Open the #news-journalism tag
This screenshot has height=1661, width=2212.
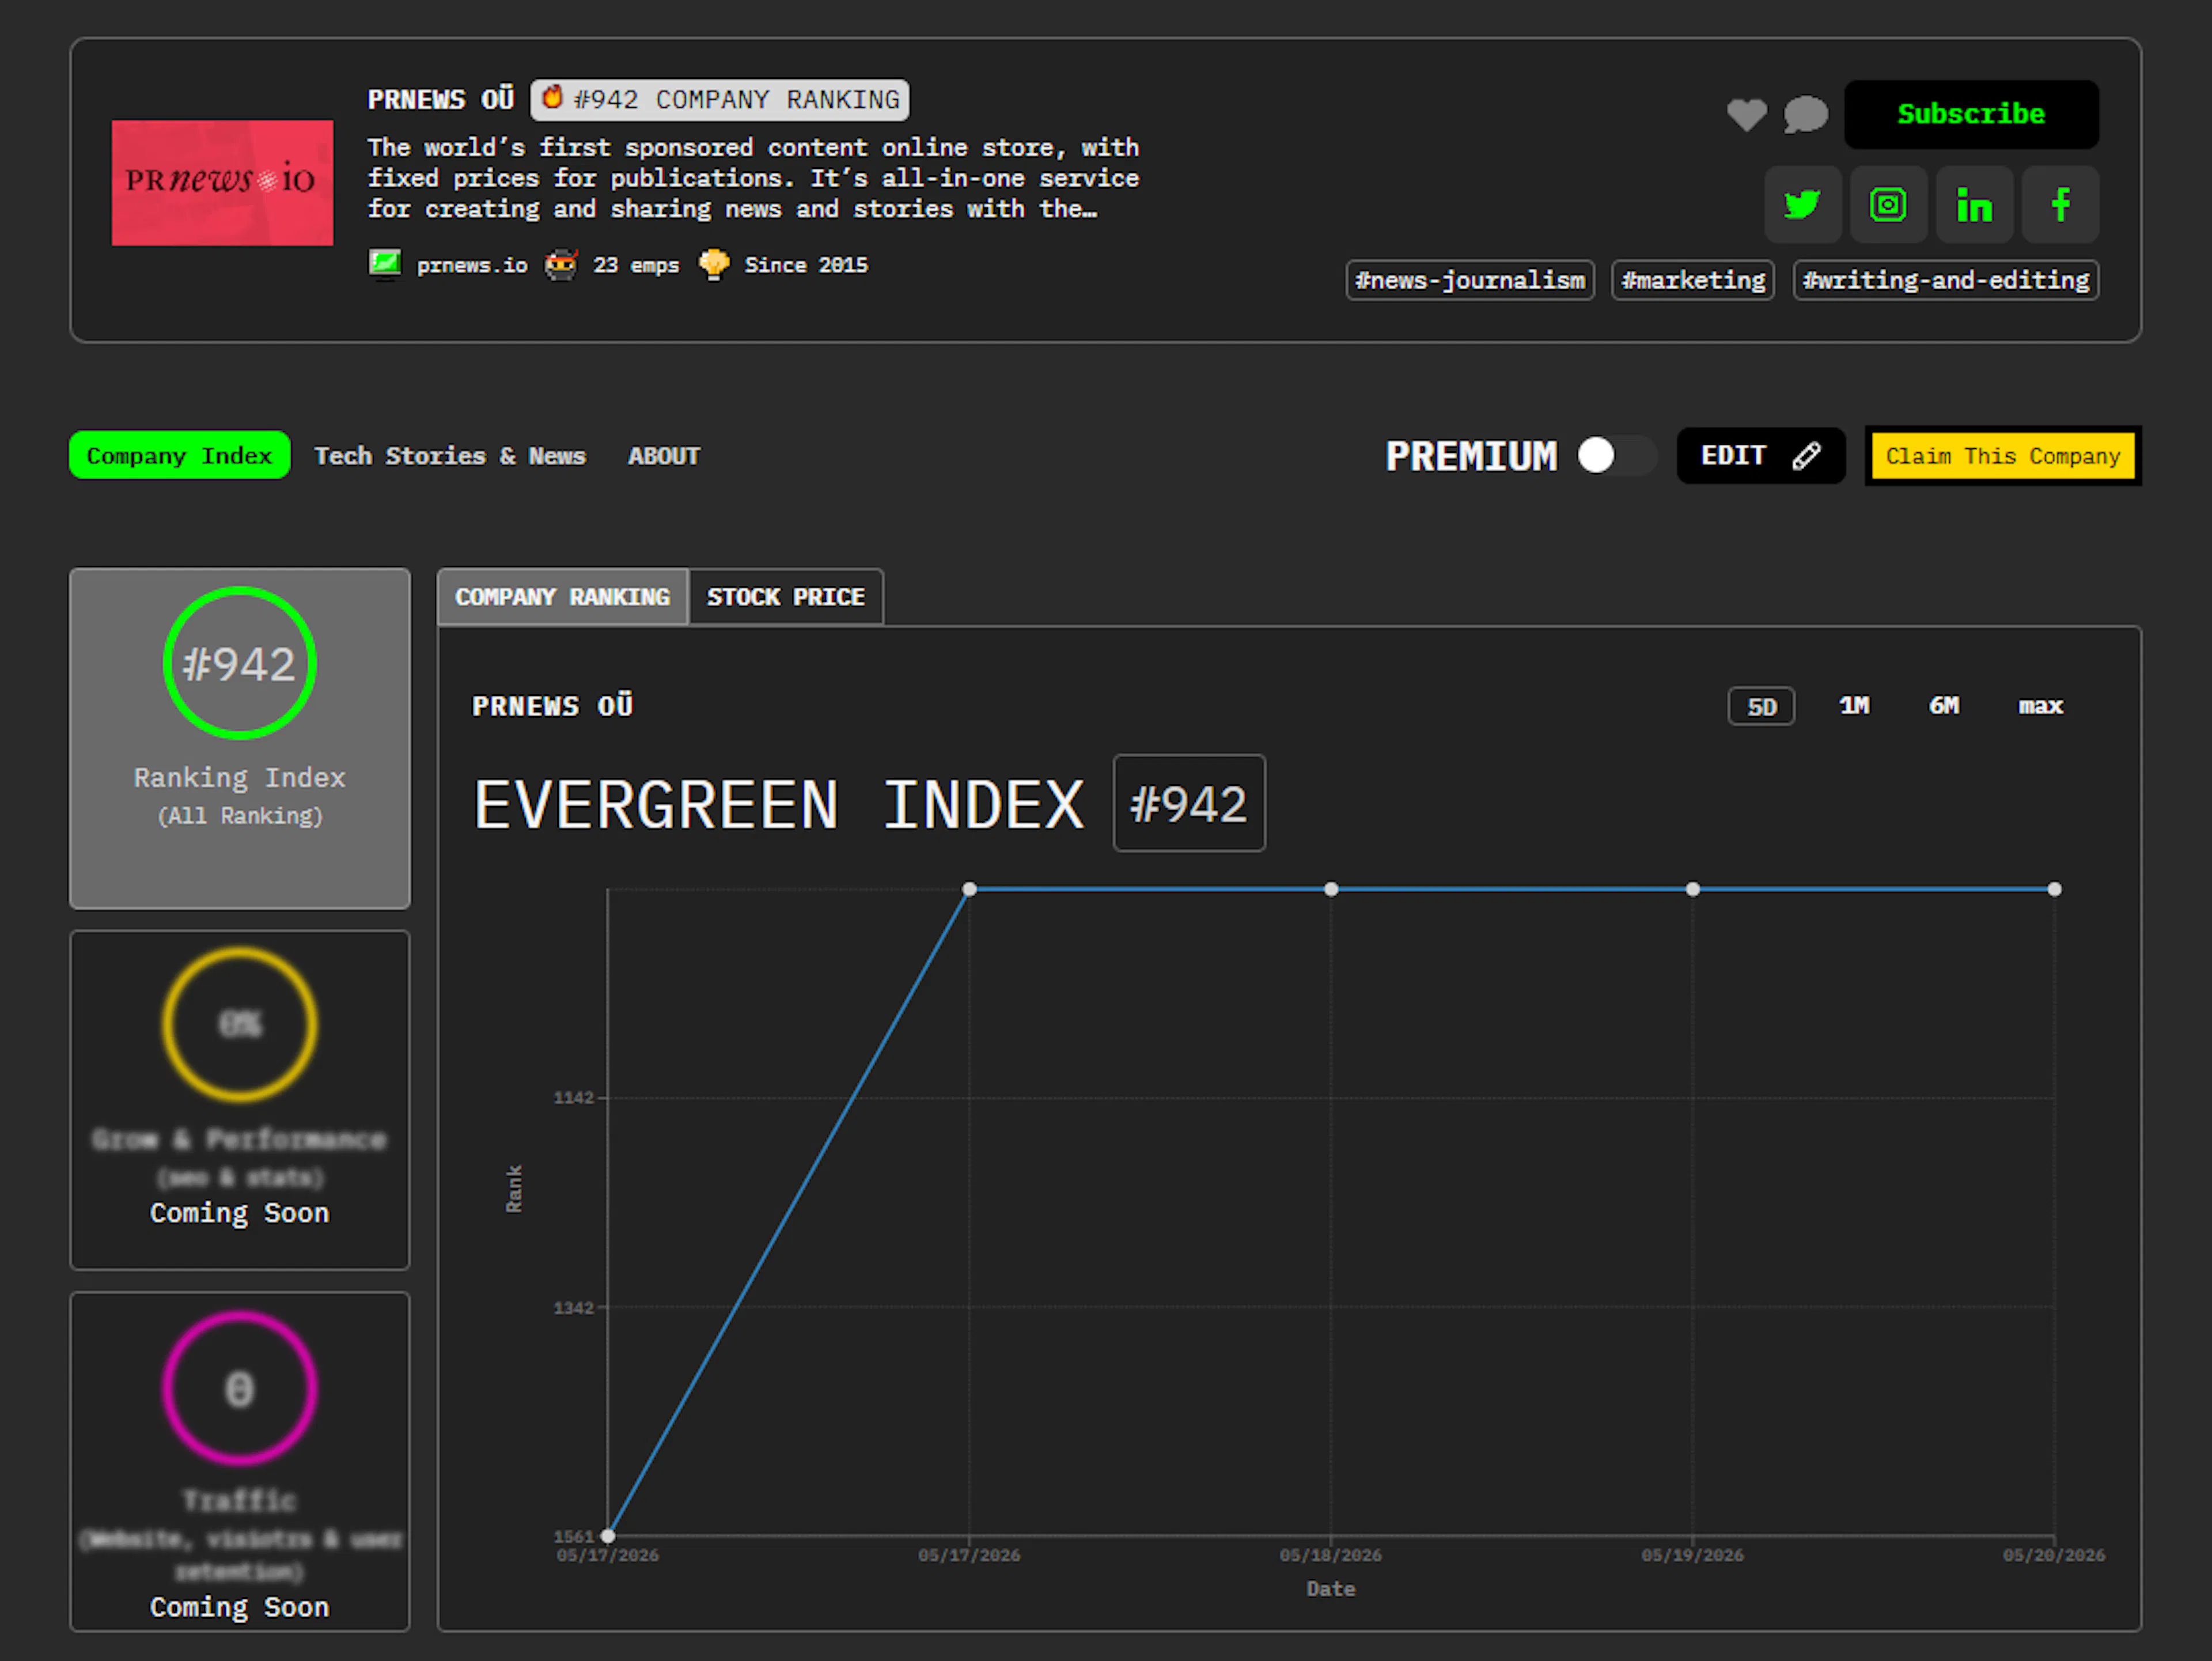1470,280
